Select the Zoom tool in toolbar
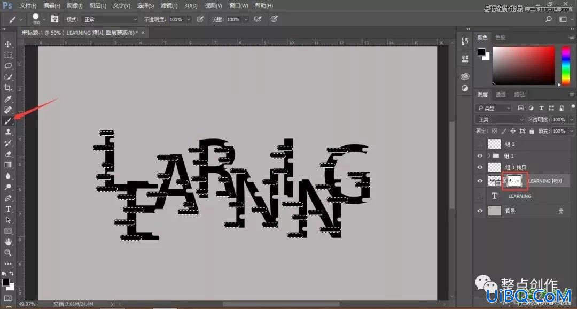 point(7,253)
